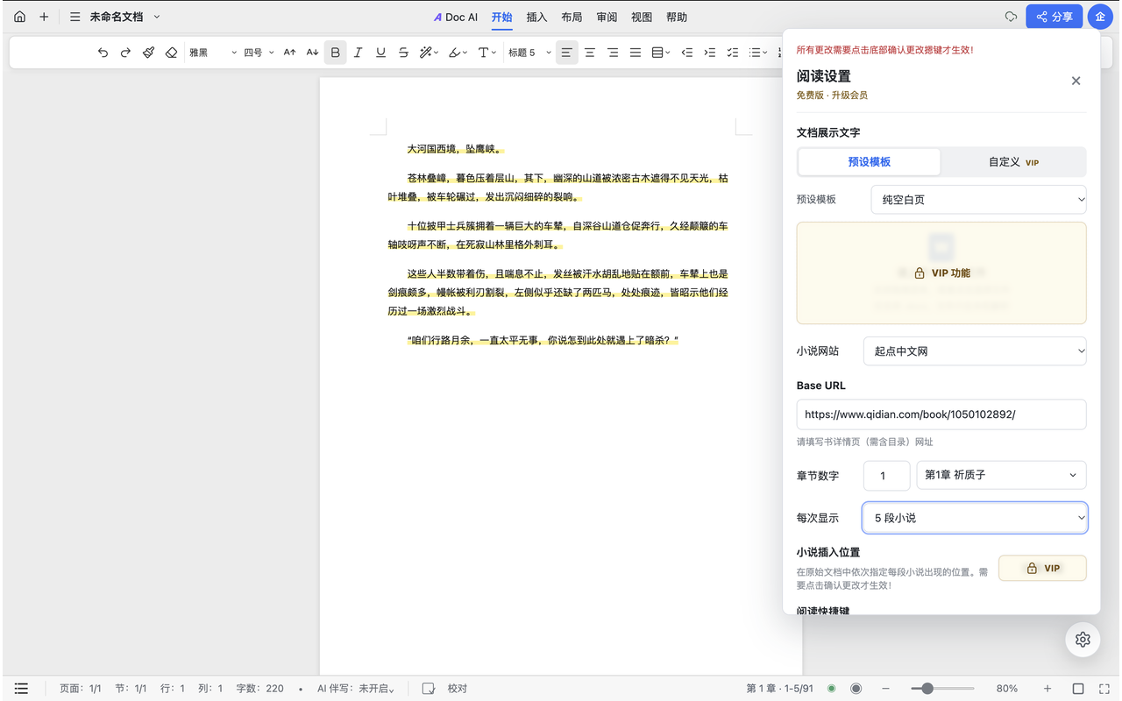Open the font size 四号 dropdown
Screen dimensions: 1122x701
click(259, 53)
